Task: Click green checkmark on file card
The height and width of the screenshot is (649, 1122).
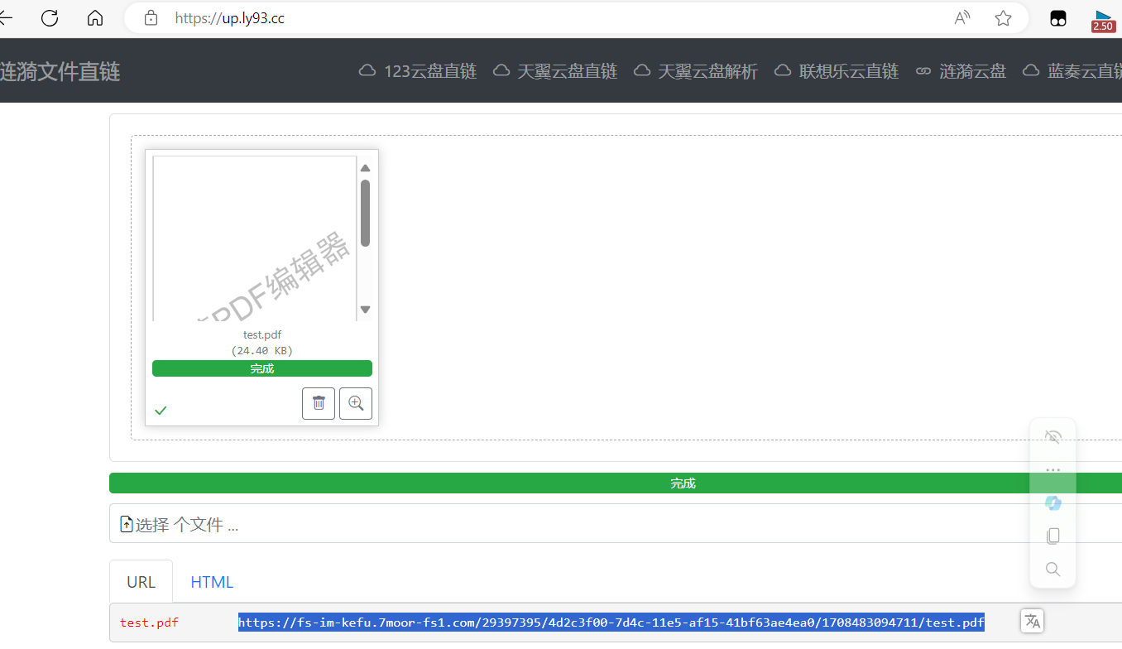Action: (x=161, y=410)
